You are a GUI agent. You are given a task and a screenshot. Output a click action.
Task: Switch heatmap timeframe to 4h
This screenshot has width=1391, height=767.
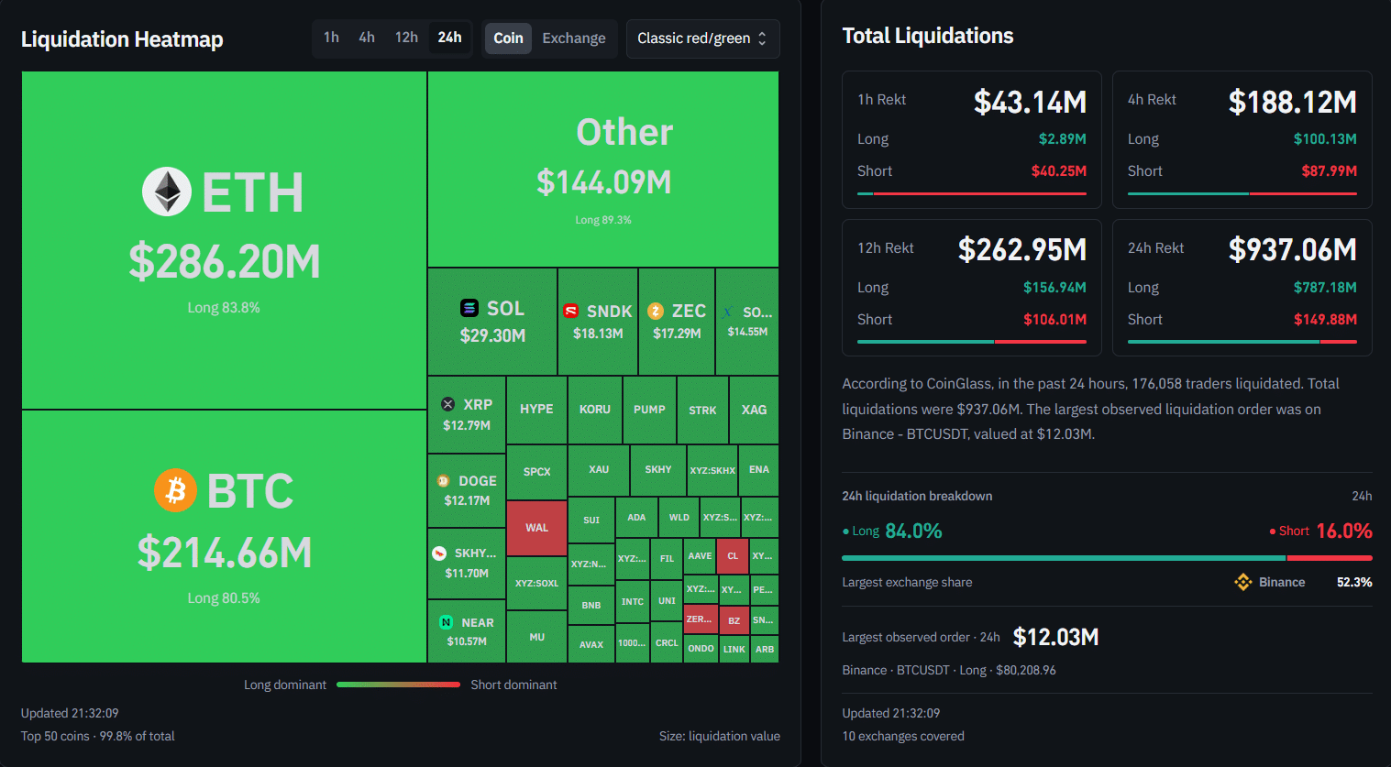367,38
